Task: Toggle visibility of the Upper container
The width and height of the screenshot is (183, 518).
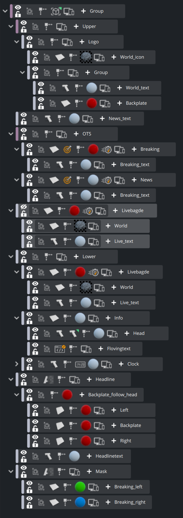Action: pyautogui.click(x=24, y=23)
